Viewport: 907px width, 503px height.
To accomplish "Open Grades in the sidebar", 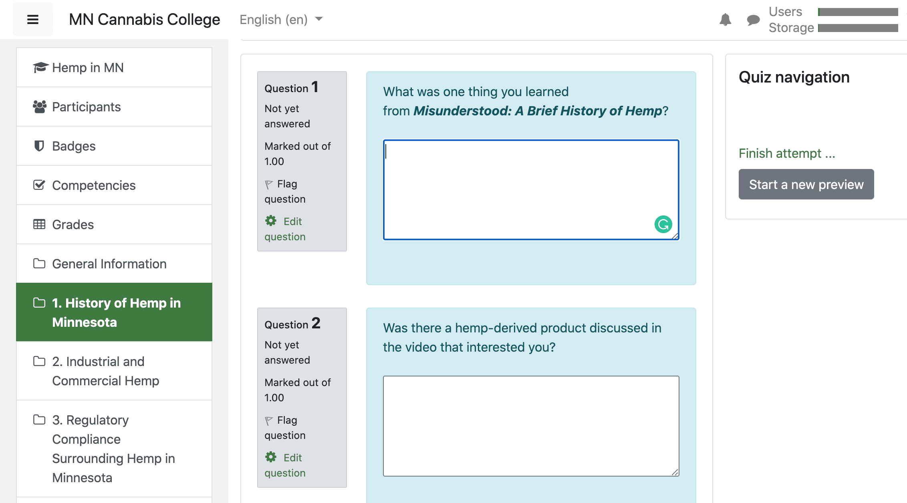I will [x=73, y=225].
